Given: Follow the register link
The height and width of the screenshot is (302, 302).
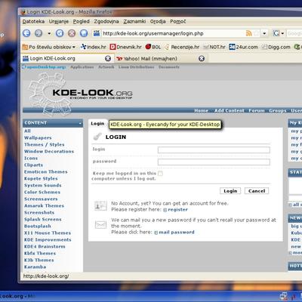Looking at the screenshot, I should click(x=177, y=210).
